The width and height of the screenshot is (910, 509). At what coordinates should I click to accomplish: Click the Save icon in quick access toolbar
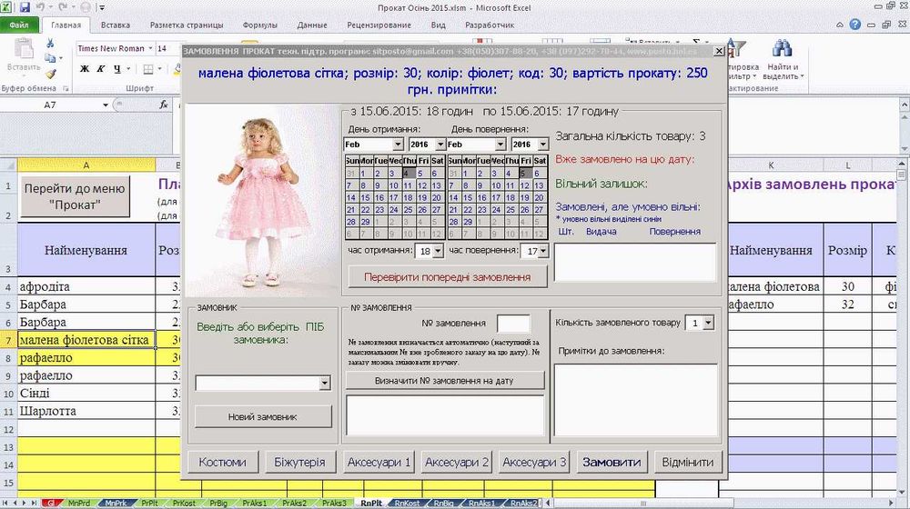pyautogui.click(x=25, y=7)
